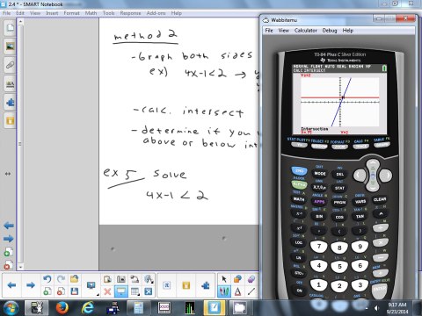Delete page using bottom toolbar red icon
Screen dimensions: 422x316
61,291
